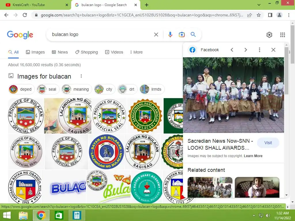Image resolution: width=295 pixels, height=221 pixels.
Task: Share this page from address bar
Action: tap(249, 15)
